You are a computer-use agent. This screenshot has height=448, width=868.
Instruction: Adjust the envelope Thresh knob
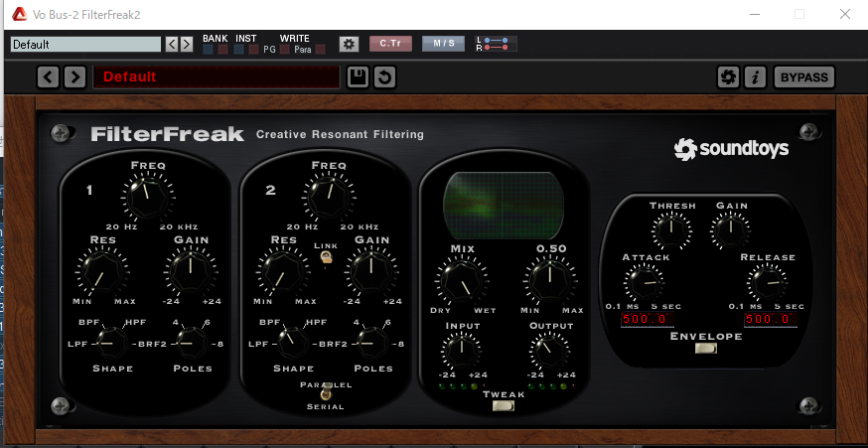point(671,229)
